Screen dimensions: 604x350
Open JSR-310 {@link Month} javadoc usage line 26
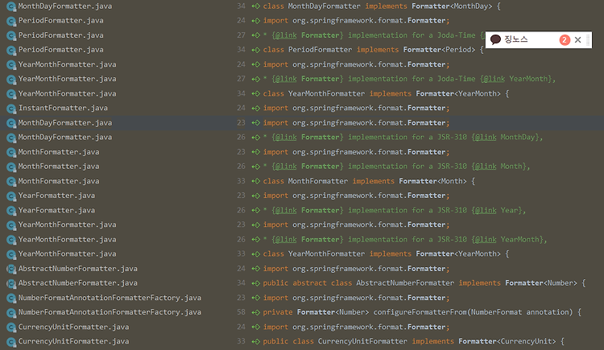point(397,167)
